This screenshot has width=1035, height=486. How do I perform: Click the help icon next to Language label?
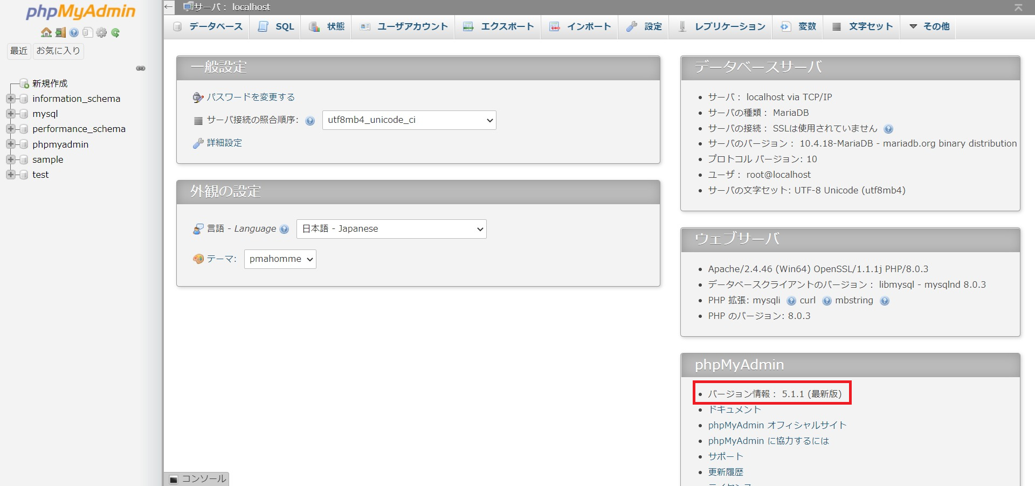(284, 229)
